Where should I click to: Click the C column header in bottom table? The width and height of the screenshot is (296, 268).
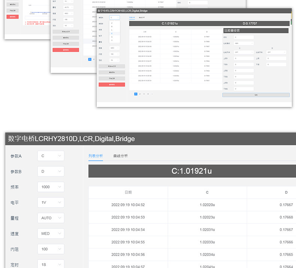click(207, 192)
